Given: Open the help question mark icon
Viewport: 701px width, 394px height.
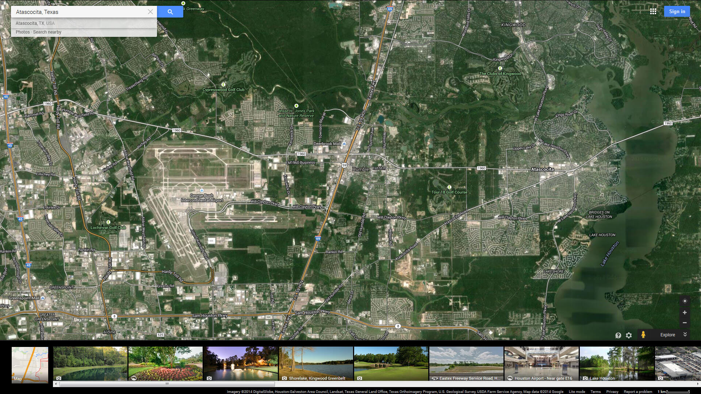Looking at the screenshot, I should click(618, 335).
